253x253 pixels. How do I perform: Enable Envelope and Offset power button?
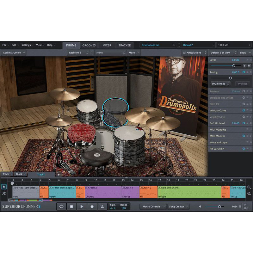244,98
